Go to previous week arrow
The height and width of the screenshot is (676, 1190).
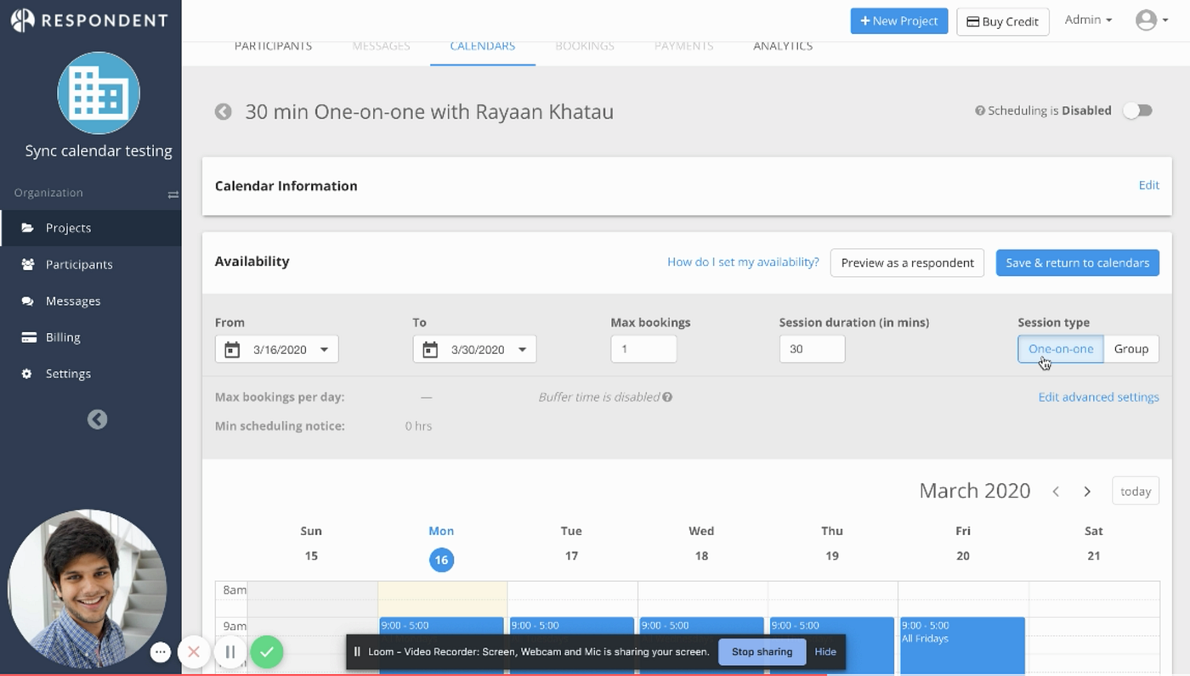(x=1056, y=492)
